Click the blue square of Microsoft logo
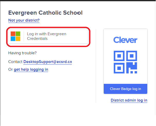156x126 pixels. click(13, 39)
